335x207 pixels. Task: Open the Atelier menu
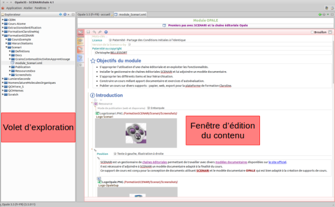pyautogui.click(x=28, y=8)
